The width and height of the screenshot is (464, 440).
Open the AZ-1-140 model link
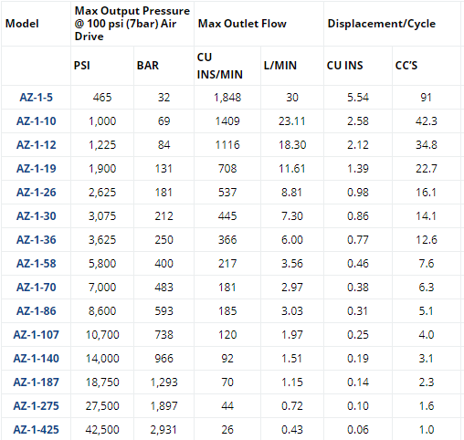[36, 359]
